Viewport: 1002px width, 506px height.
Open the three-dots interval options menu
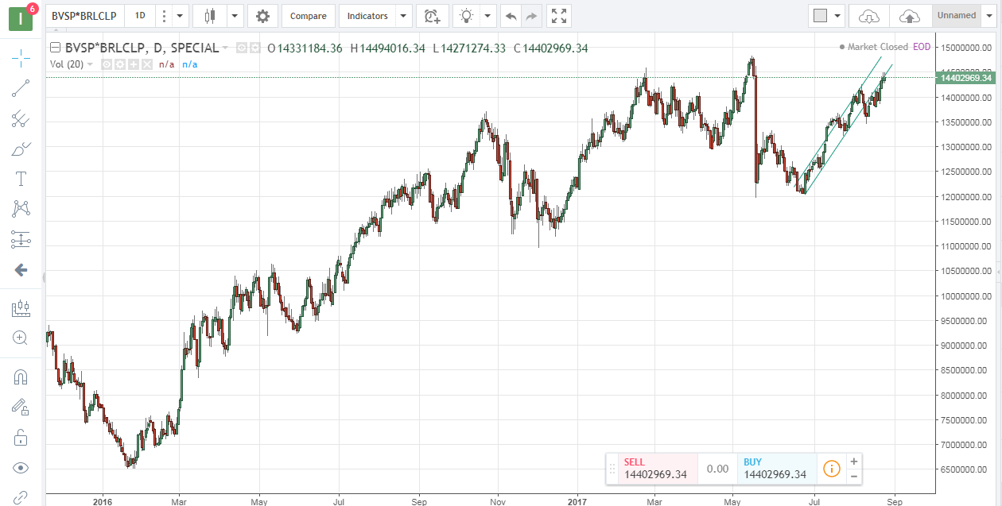(x=164, y=16)
